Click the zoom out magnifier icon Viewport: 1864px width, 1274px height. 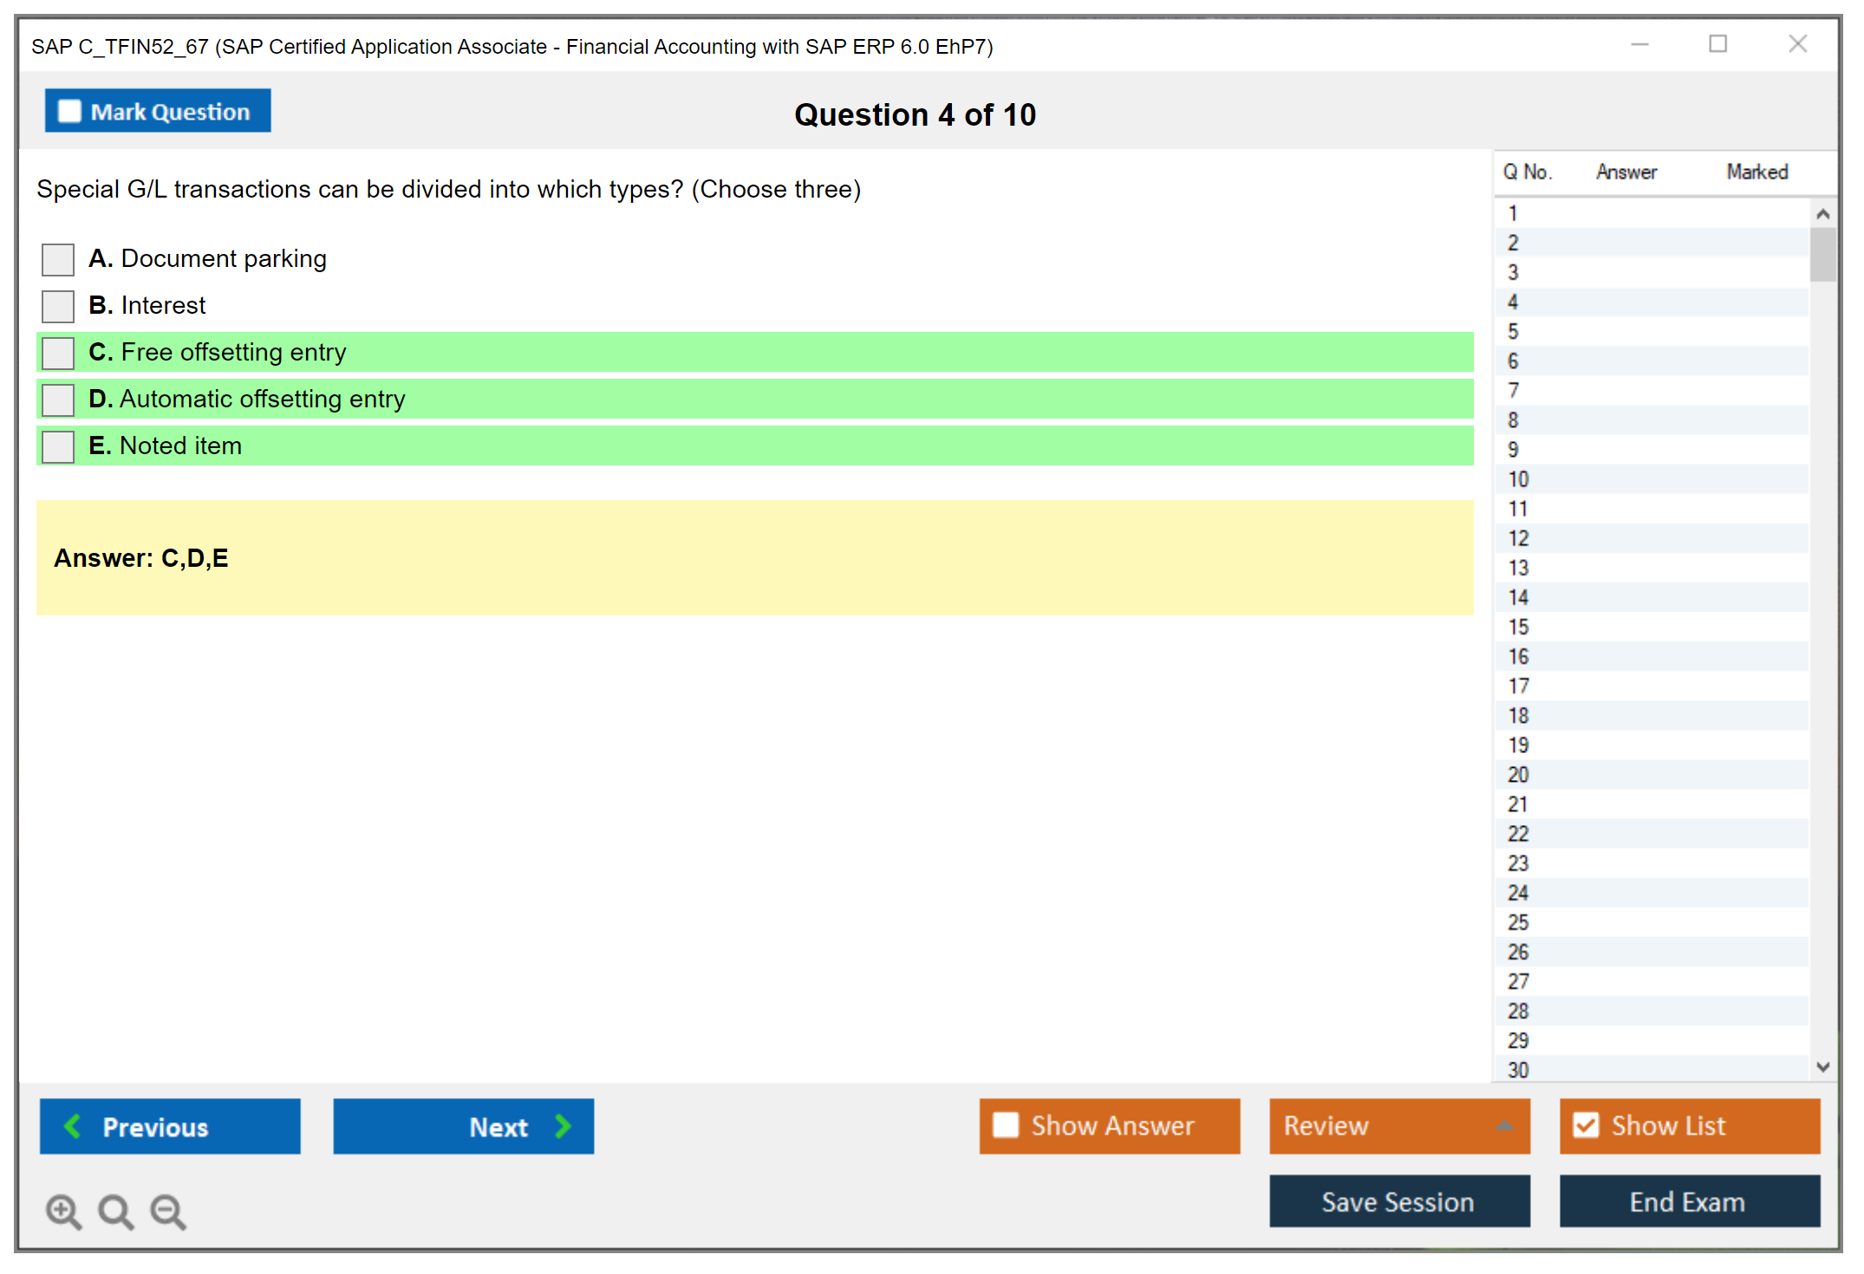coord(168,1211)
